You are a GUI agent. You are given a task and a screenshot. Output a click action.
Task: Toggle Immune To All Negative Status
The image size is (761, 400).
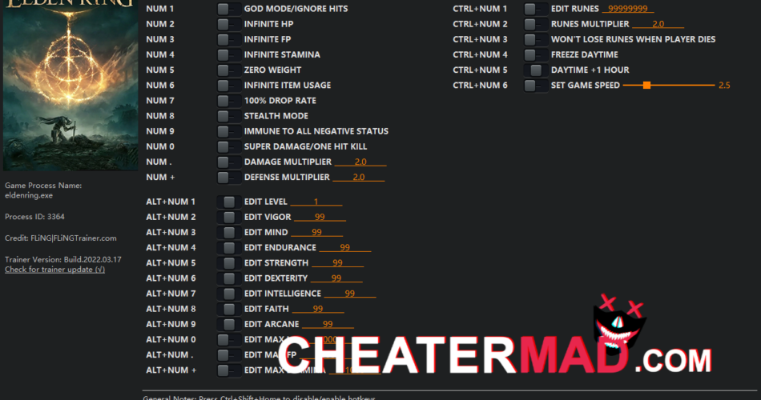[x=228, y=131]
